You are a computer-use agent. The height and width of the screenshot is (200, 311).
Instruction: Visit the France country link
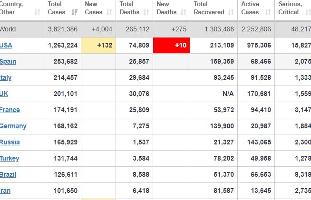(x=10, y=110)
